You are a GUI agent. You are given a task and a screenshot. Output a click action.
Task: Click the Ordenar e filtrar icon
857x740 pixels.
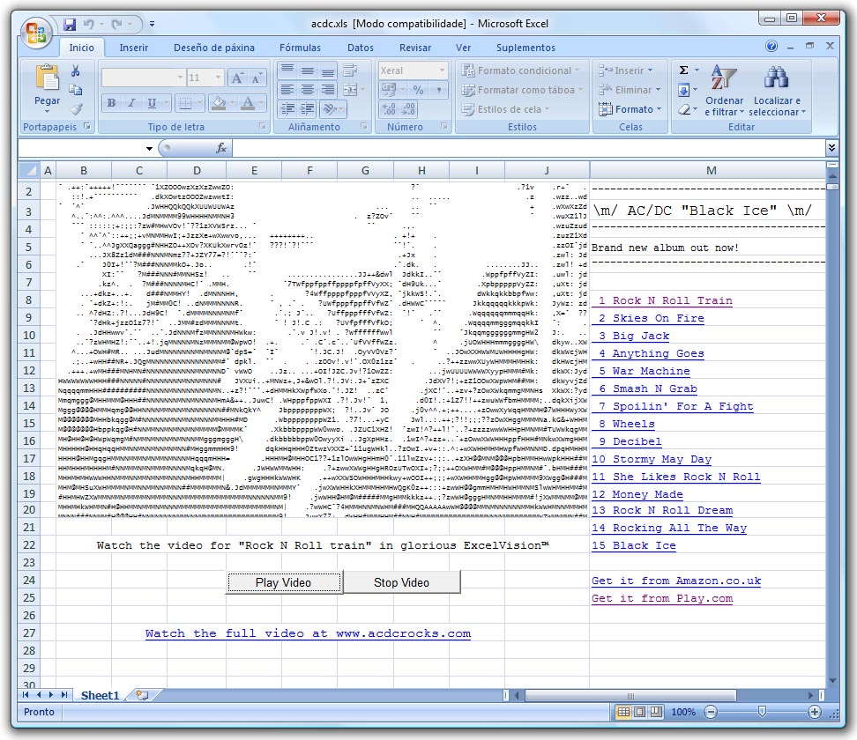pos(724,77)
